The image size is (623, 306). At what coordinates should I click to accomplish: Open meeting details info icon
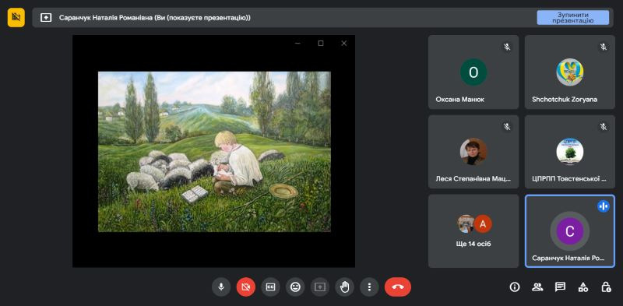[515, 287]
